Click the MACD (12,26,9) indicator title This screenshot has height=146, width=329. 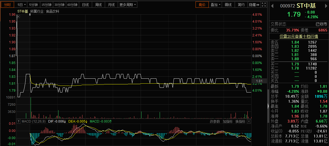(x=34, y=121)
